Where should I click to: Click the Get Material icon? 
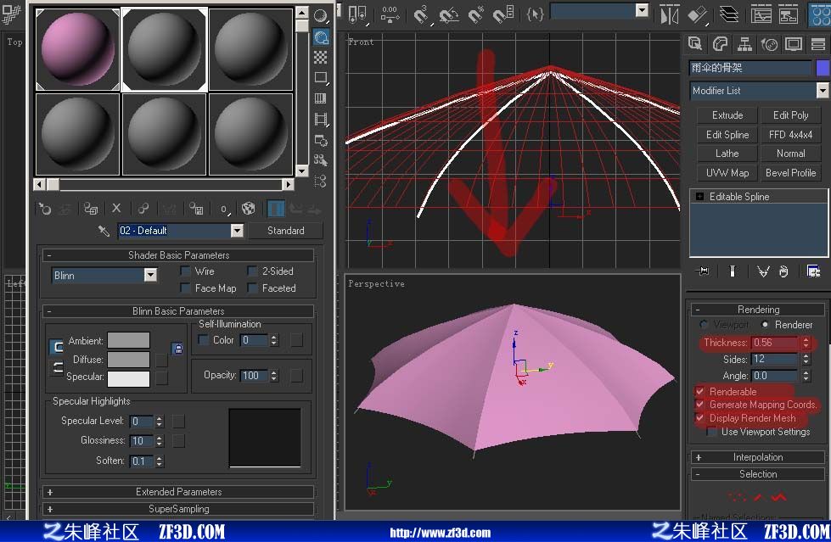point(44,209)
